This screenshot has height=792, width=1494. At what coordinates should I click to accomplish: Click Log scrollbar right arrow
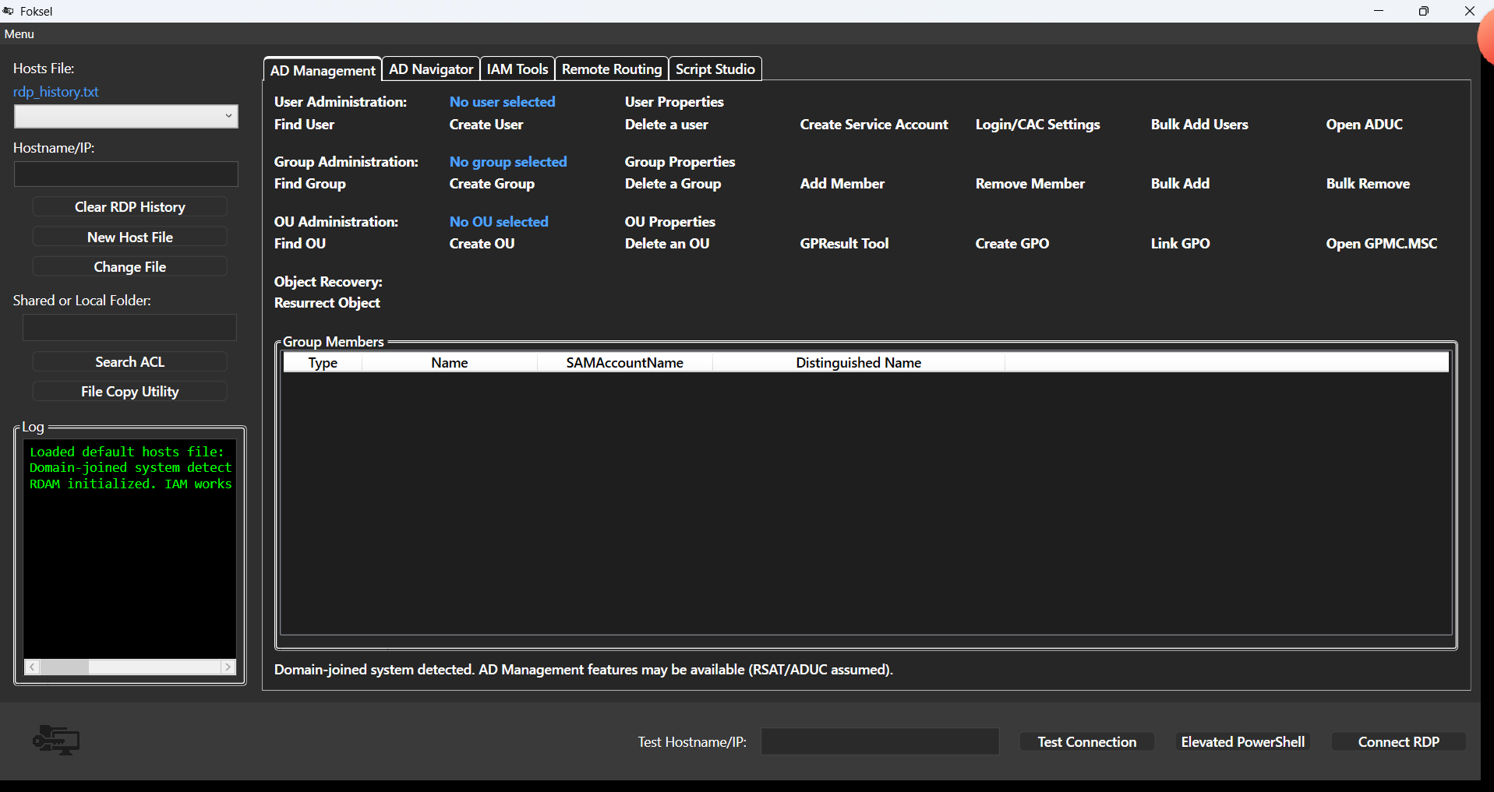(228, 667)
